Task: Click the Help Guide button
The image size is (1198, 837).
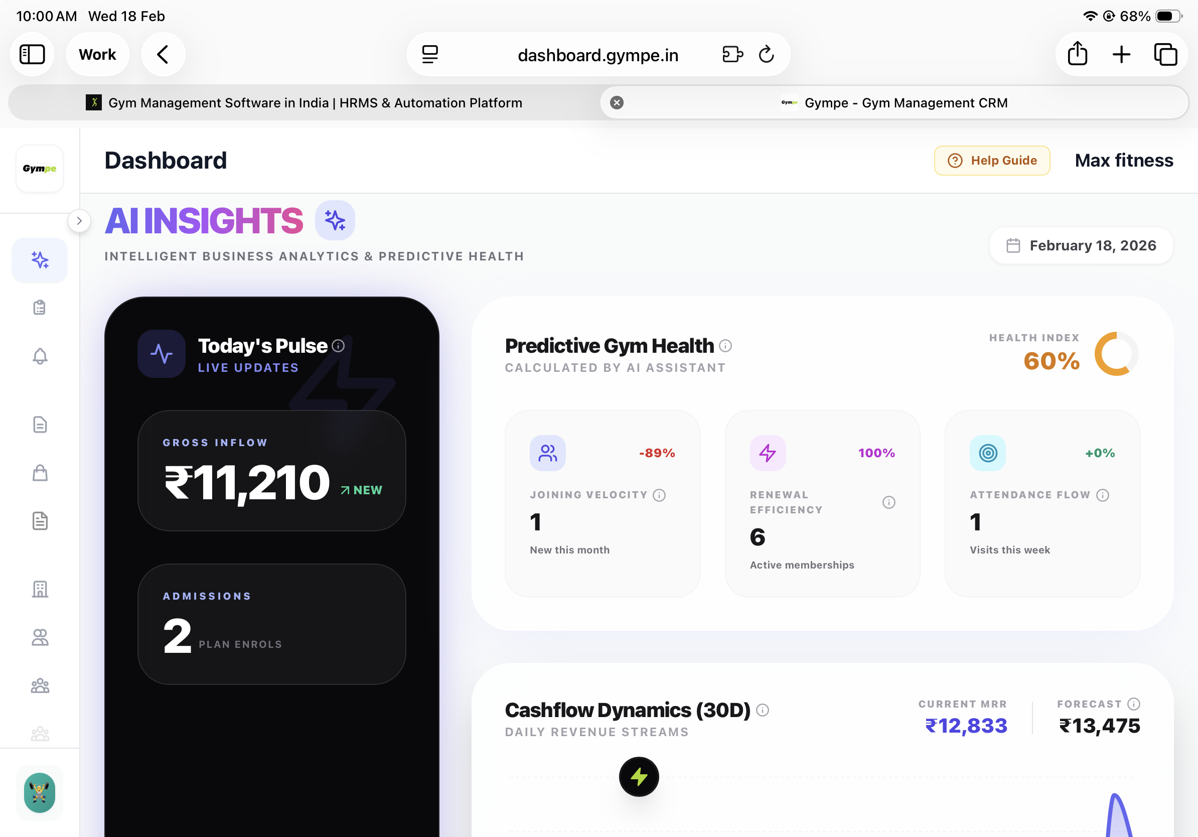Action: click(x=991, y=161)
